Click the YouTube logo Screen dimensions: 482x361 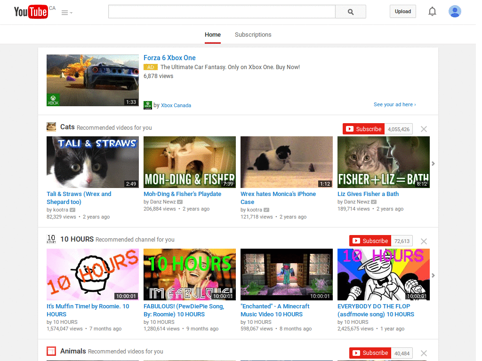[31, 12]
